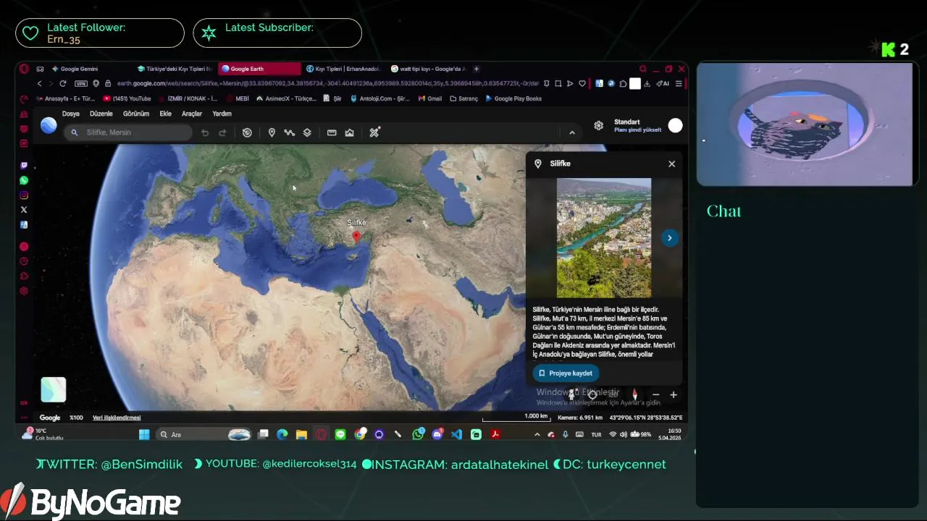The image size is (927, 521).
Task: Open Veri ilişkilendirmesi link
Action: pos(117,418)
